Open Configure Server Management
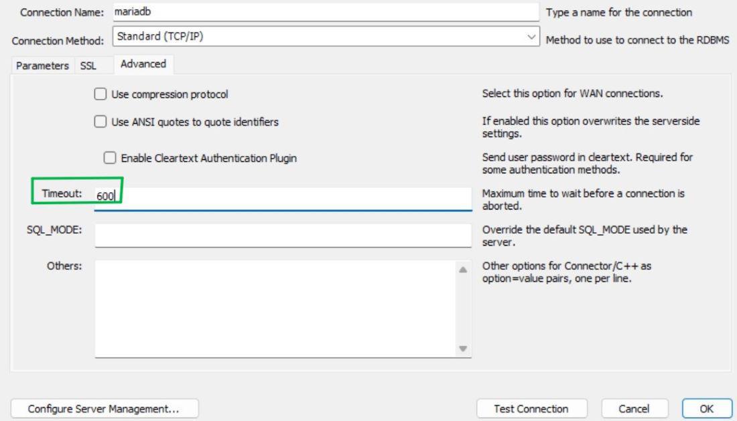Screen dimensions: 737x421 pyautogui.click(x=105, y=408)
